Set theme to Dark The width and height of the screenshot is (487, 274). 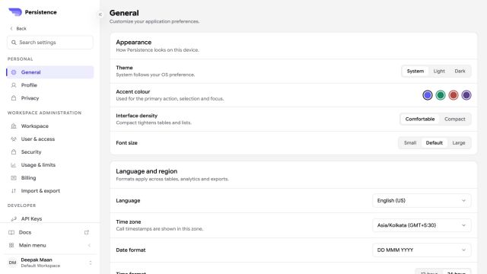click(460, 71)
